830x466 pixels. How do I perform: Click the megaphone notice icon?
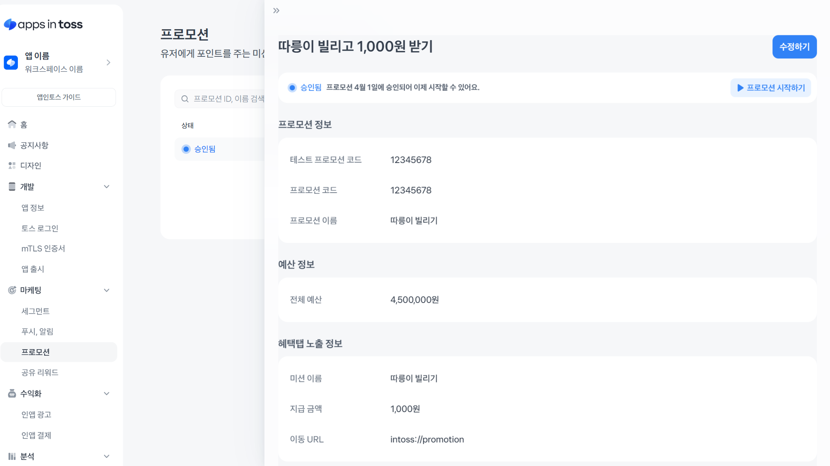[x=12, y=145]
